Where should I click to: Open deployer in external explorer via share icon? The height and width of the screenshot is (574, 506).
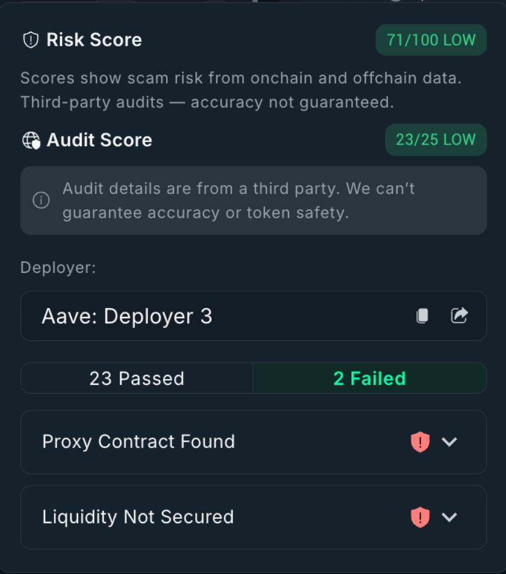tap(459, 316)
